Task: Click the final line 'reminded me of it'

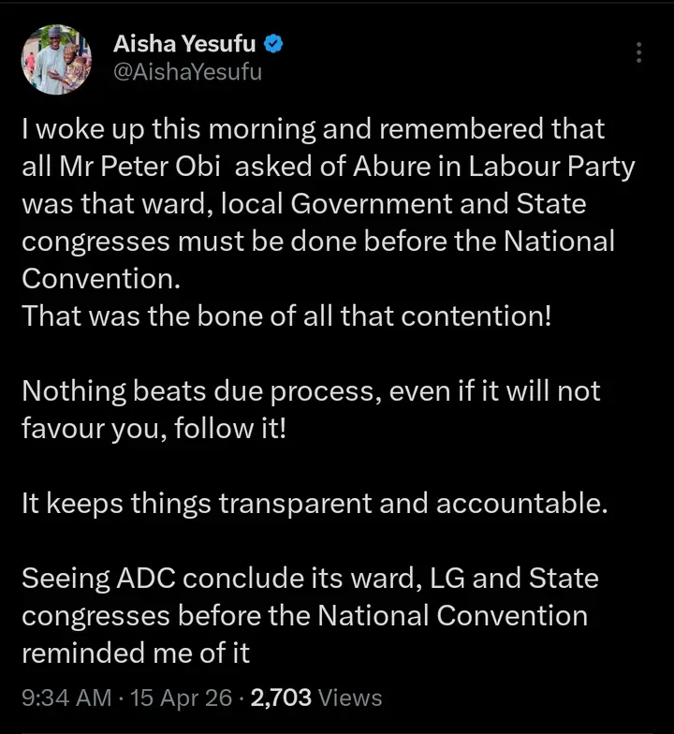Action: coord(136,653)
